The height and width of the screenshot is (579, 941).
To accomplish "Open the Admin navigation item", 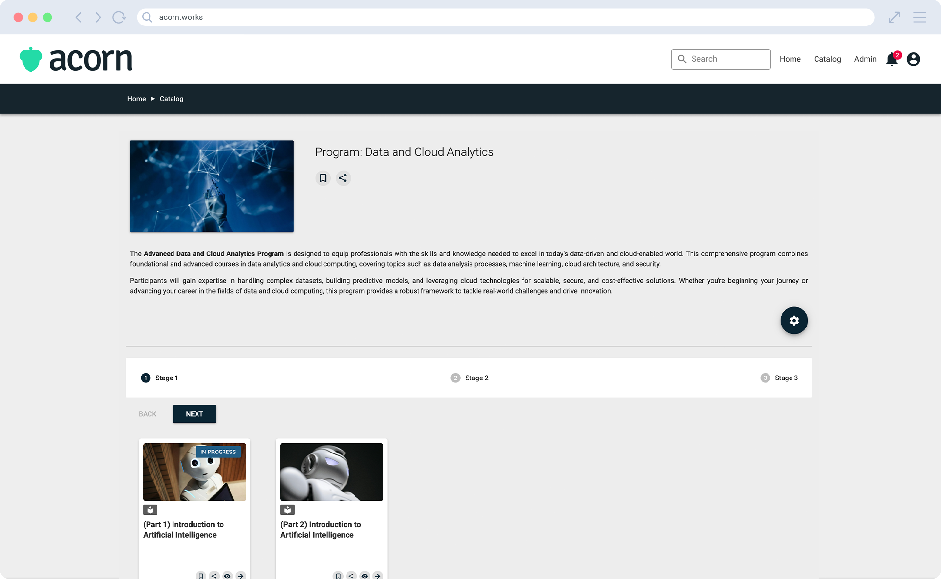I will (865, 59).
